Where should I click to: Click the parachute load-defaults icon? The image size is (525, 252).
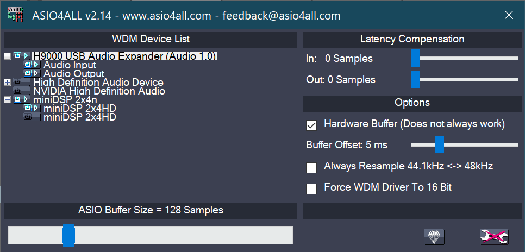click(x=434, y=236)
